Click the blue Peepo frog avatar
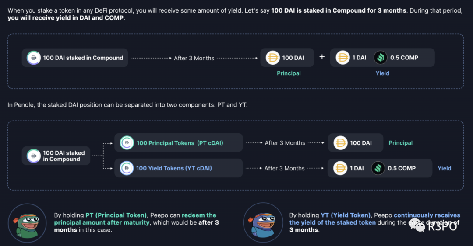 tap(263, 223)
